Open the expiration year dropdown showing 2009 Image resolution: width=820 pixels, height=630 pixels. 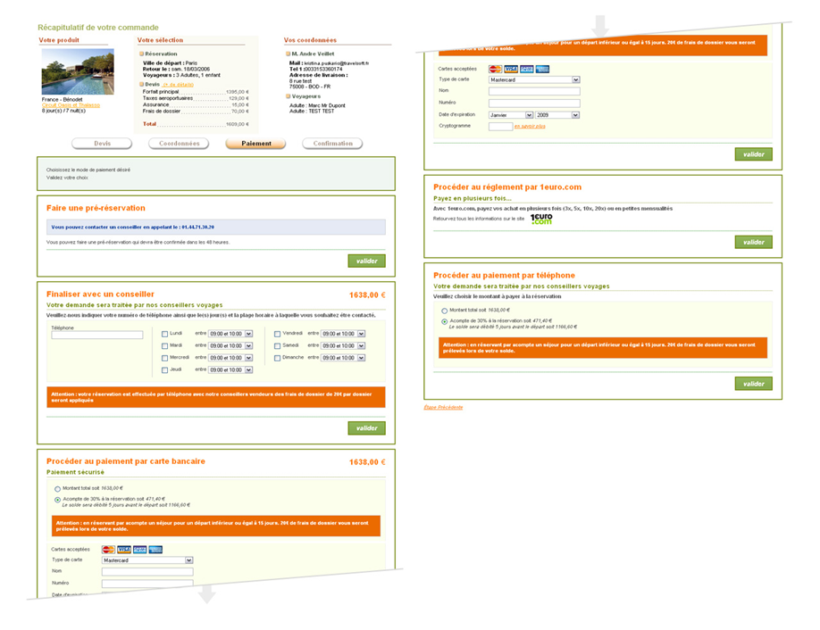[x=558, y=114]
